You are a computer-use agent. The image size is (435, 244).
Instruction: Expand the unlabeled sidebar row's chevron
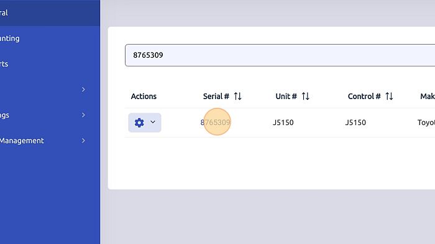point(83,90)
